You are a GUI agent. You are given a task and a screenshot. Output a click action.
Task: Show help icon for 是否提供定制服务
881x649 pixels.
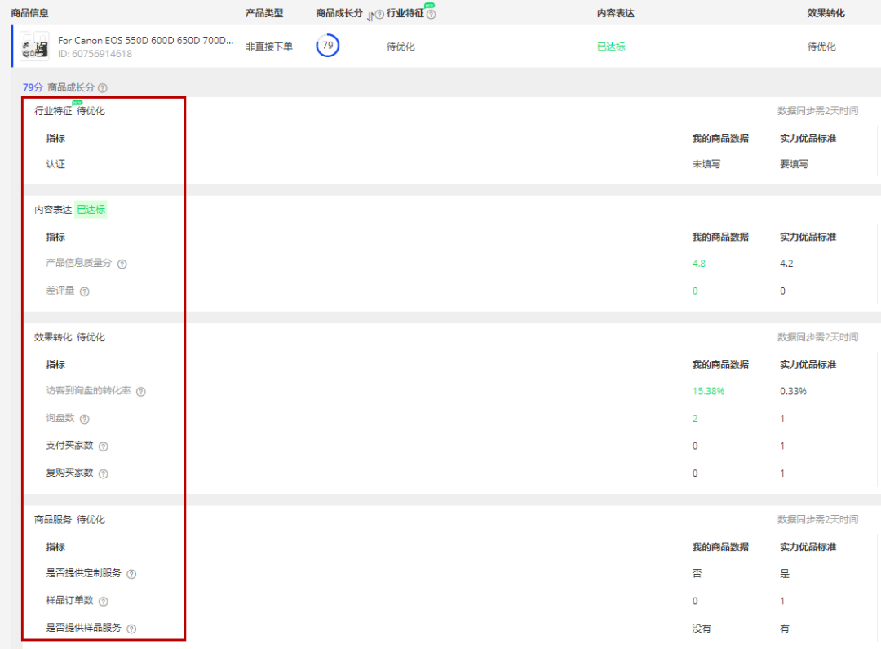131,574
